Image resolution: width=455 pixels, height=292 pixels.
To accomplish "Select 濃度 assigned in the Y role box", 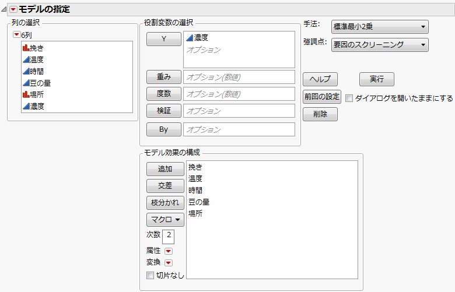I will click(x=197, y=38).
